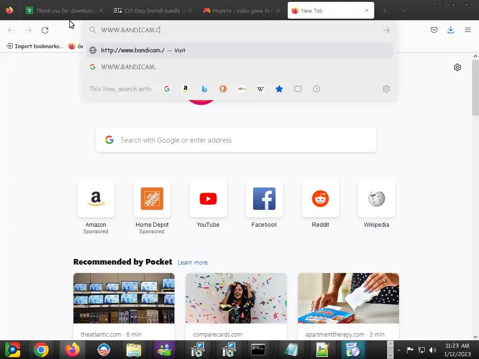Search in open Tabs icon

click(x=298, y=89)
